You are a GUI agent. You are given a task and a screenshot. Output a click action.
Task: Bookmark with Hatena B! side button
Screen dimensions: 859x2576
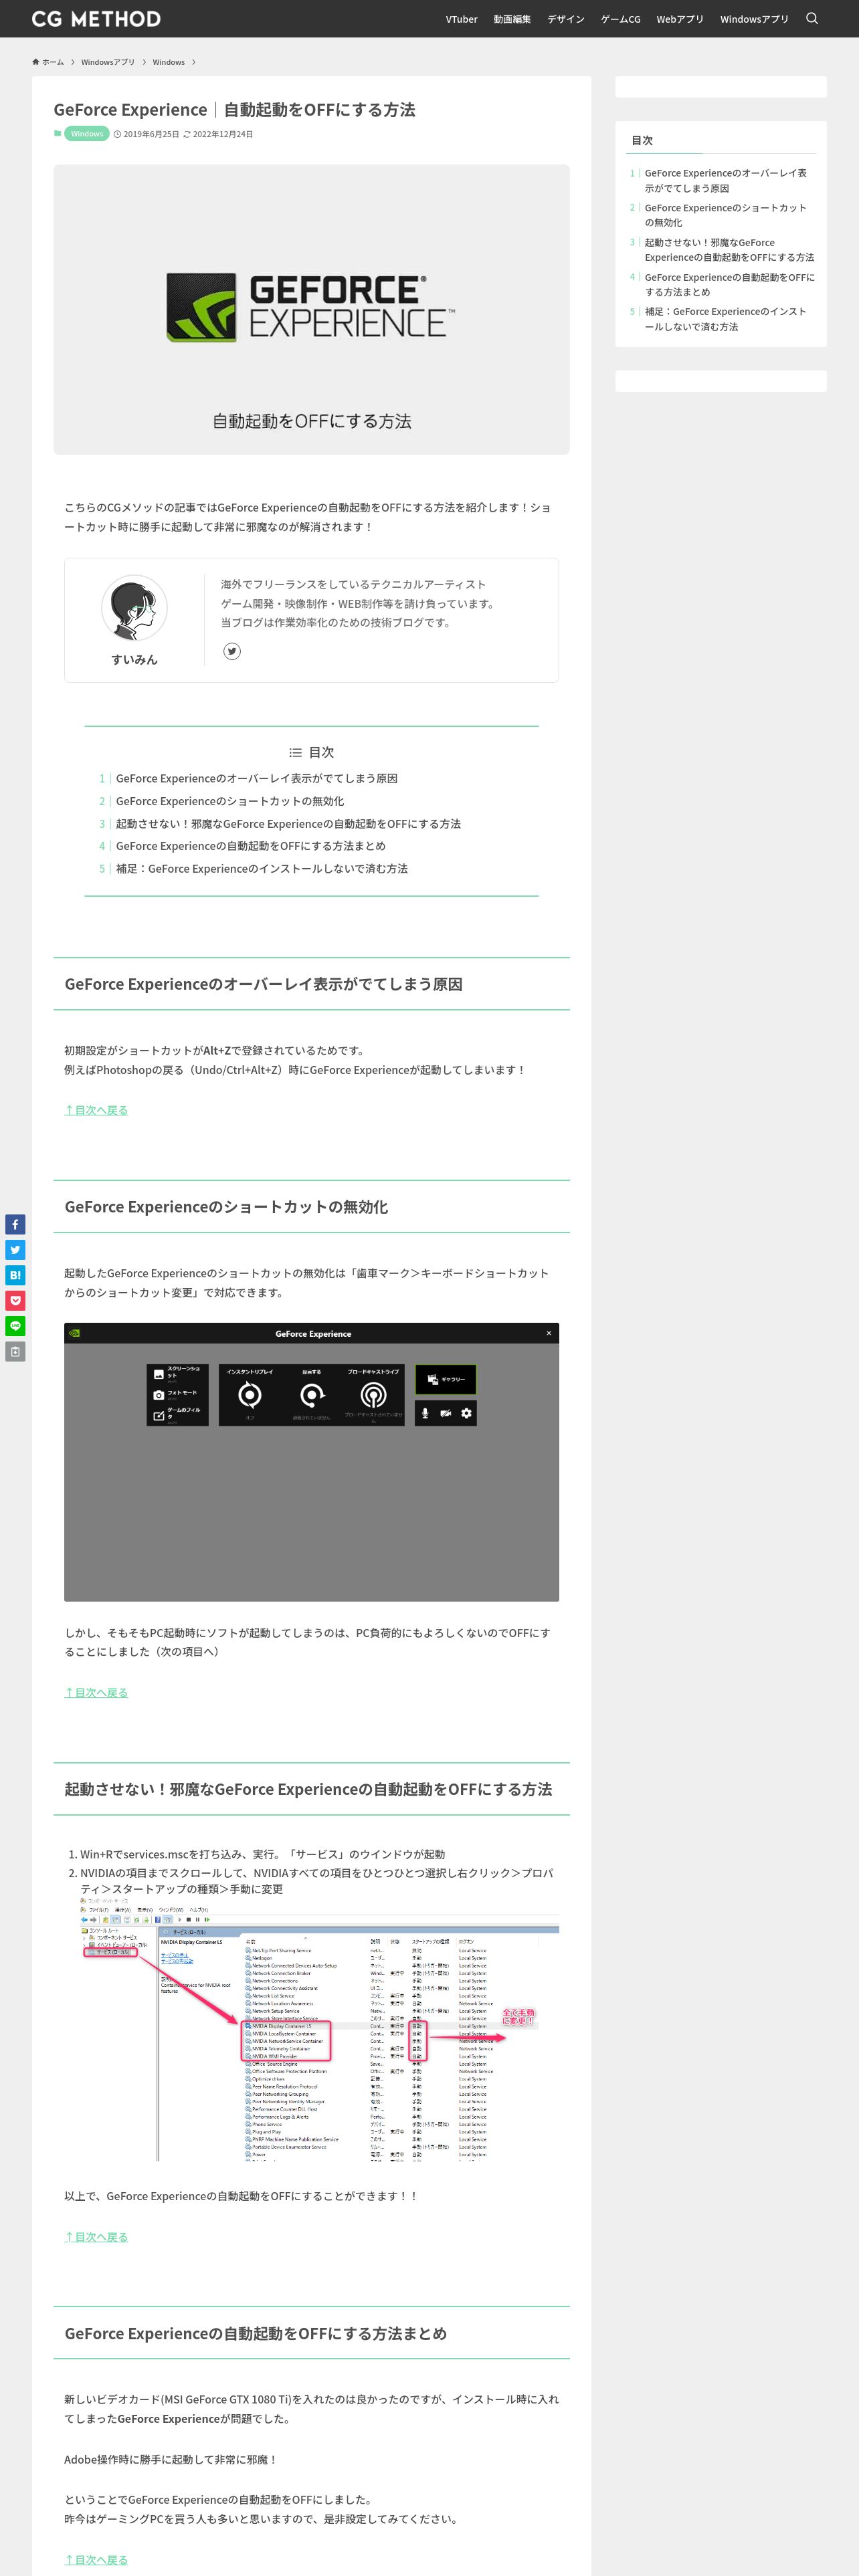(x=15, y=1275)
